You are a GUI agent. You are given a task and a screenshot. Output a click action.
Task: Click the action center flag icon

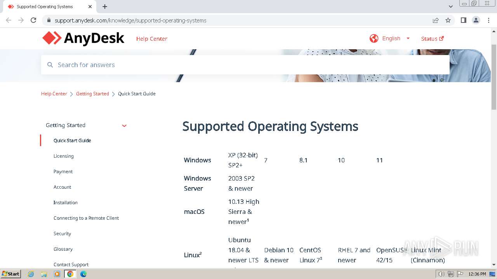460,274
